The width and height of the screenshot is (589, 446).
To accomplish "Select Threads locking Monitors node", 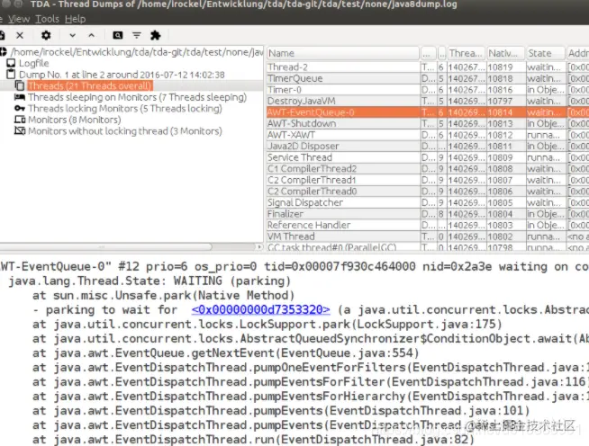I will click(124, 109).
